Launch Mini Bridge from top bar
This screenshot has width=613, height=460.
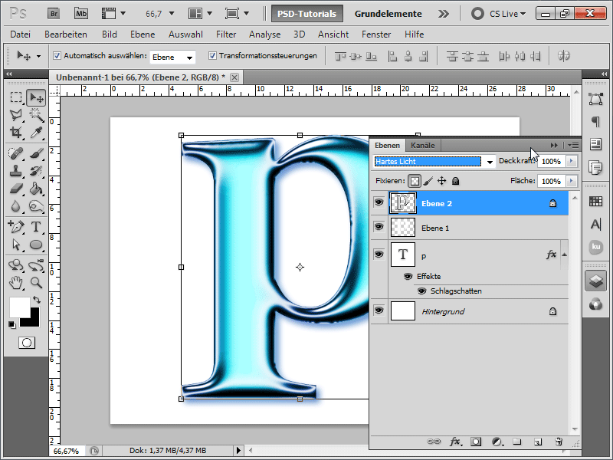[81, 14]
